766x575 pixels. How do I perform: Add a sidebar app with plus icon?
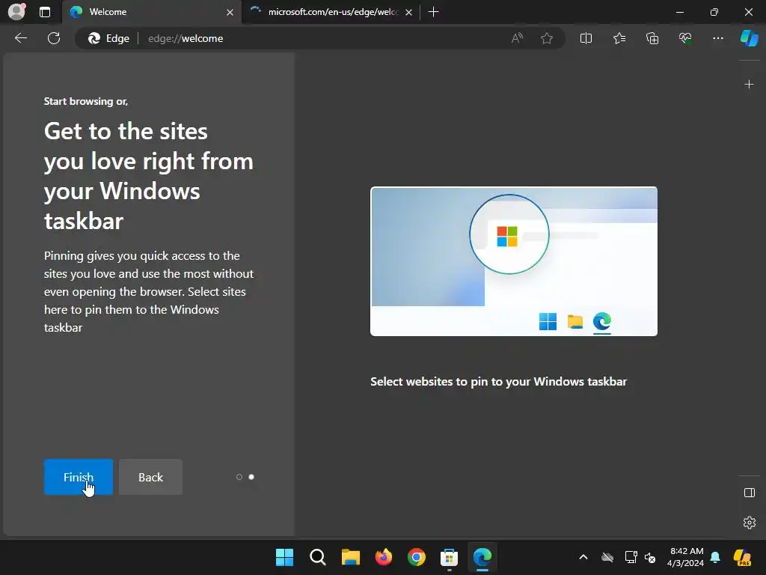point(749,85)
